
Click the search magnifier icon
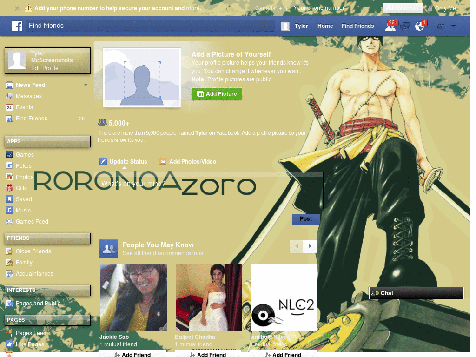click(x=264, y=26)
